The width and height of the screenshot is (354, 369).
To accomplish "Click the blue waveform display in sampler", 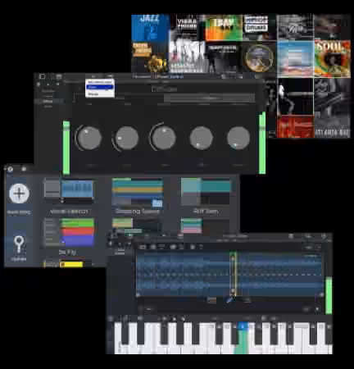I will point(229,274).
